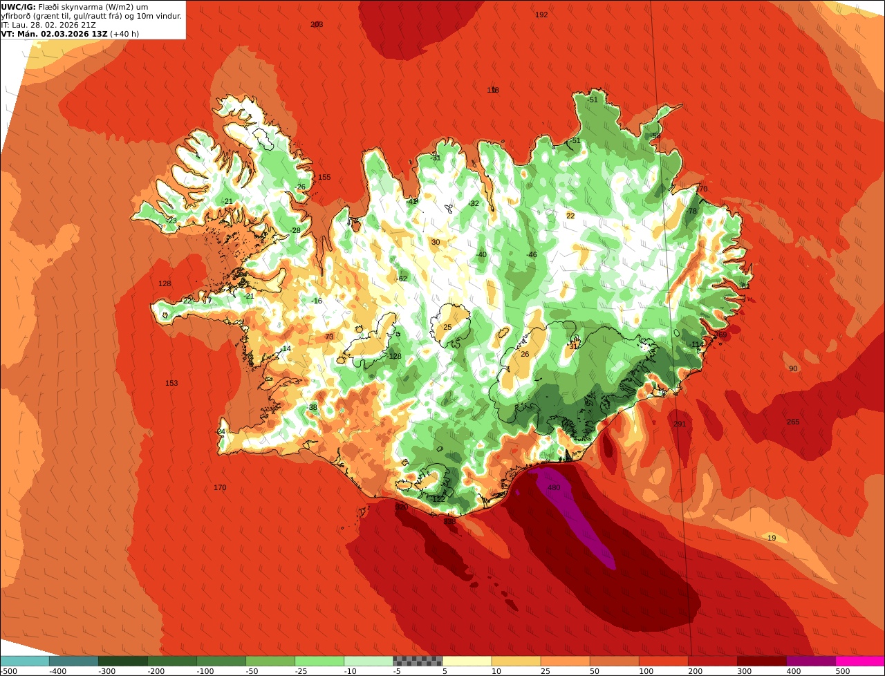The width and height of the screenshot is (885, 676).
Task: Click the '14' value near the west coast
Action: click(286, 348)
